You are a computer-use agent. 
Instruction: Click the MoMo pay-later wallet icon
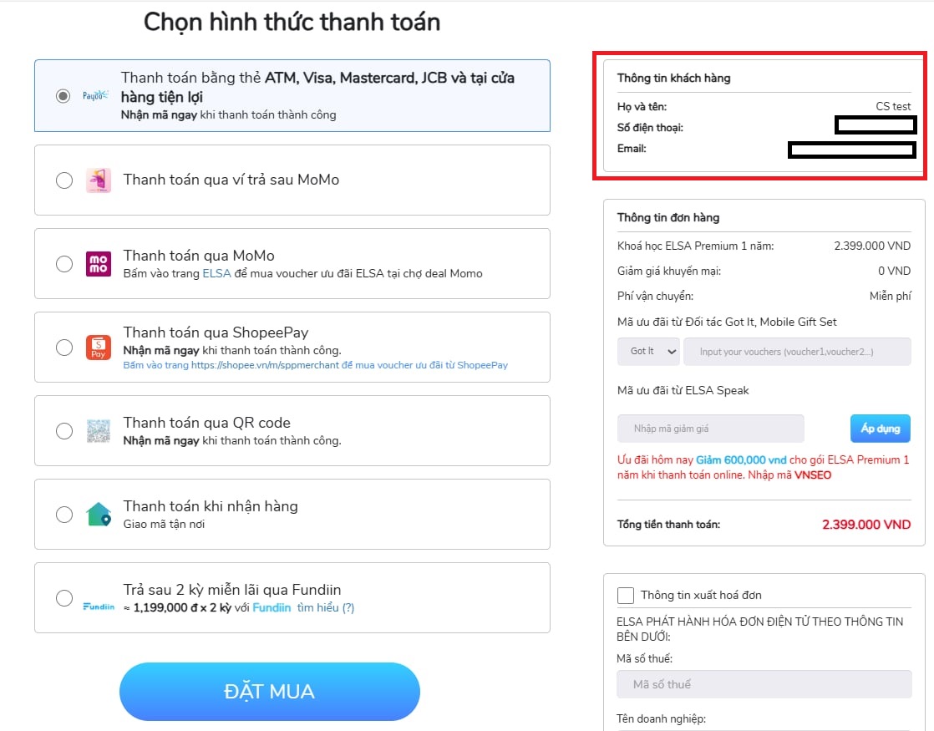click(x=99, y=180)
